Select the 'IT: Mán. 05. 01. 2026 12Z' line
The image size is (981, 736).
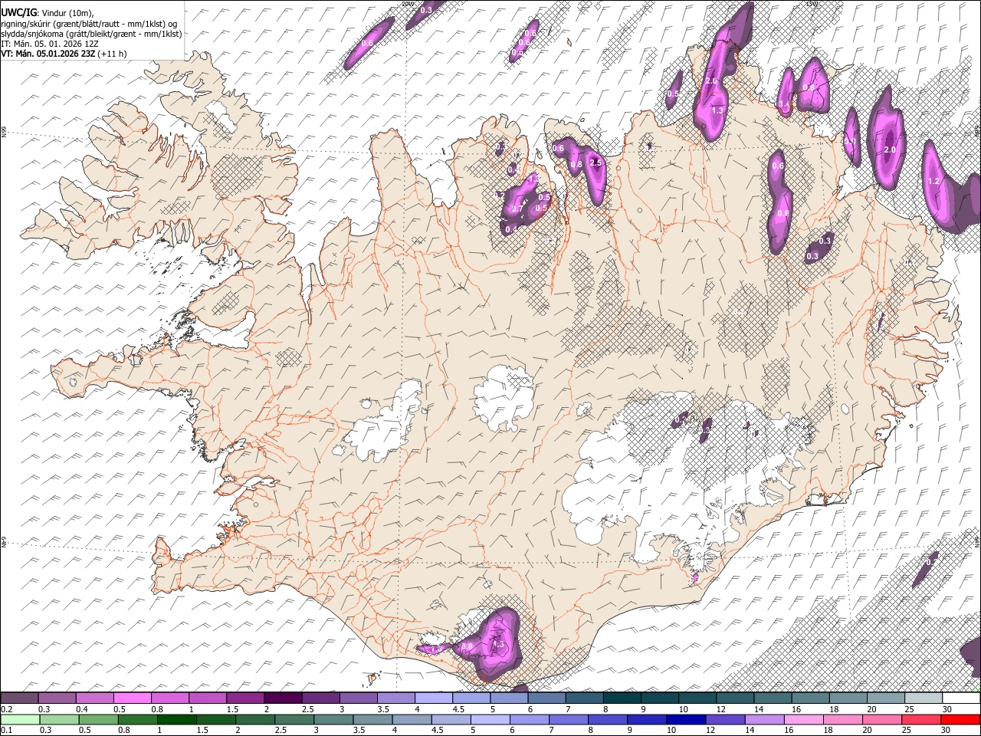50,44
